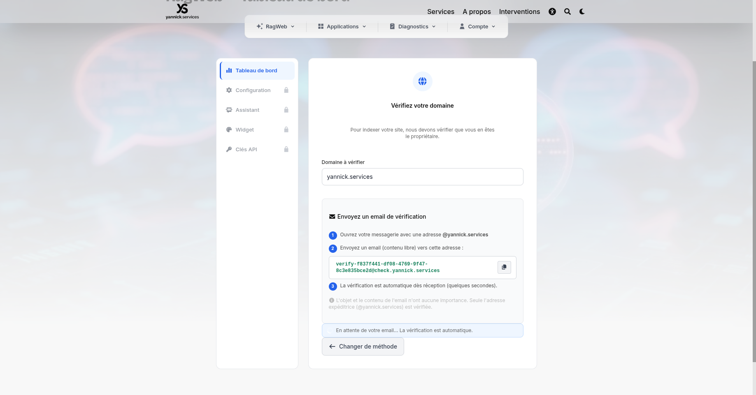Click the gear icon next to Configuration
Viewport: 756px width, 395px height.
[229, 90]
